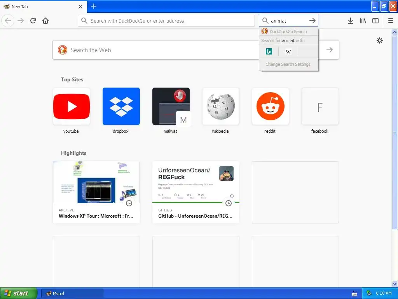Select the New Tab tab
398x299 pixels.
click(x=43, y=6)
